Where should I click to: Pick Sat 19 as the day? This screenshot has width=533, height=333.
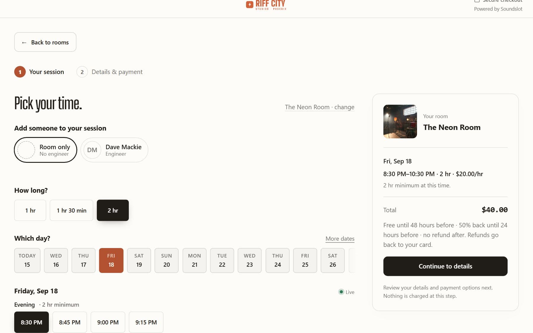point(139,260)
